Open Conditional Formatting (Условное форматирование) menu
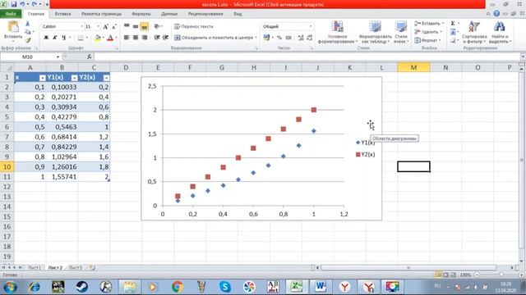The height and width of the screenshot is (295, 526). [338, 32]
